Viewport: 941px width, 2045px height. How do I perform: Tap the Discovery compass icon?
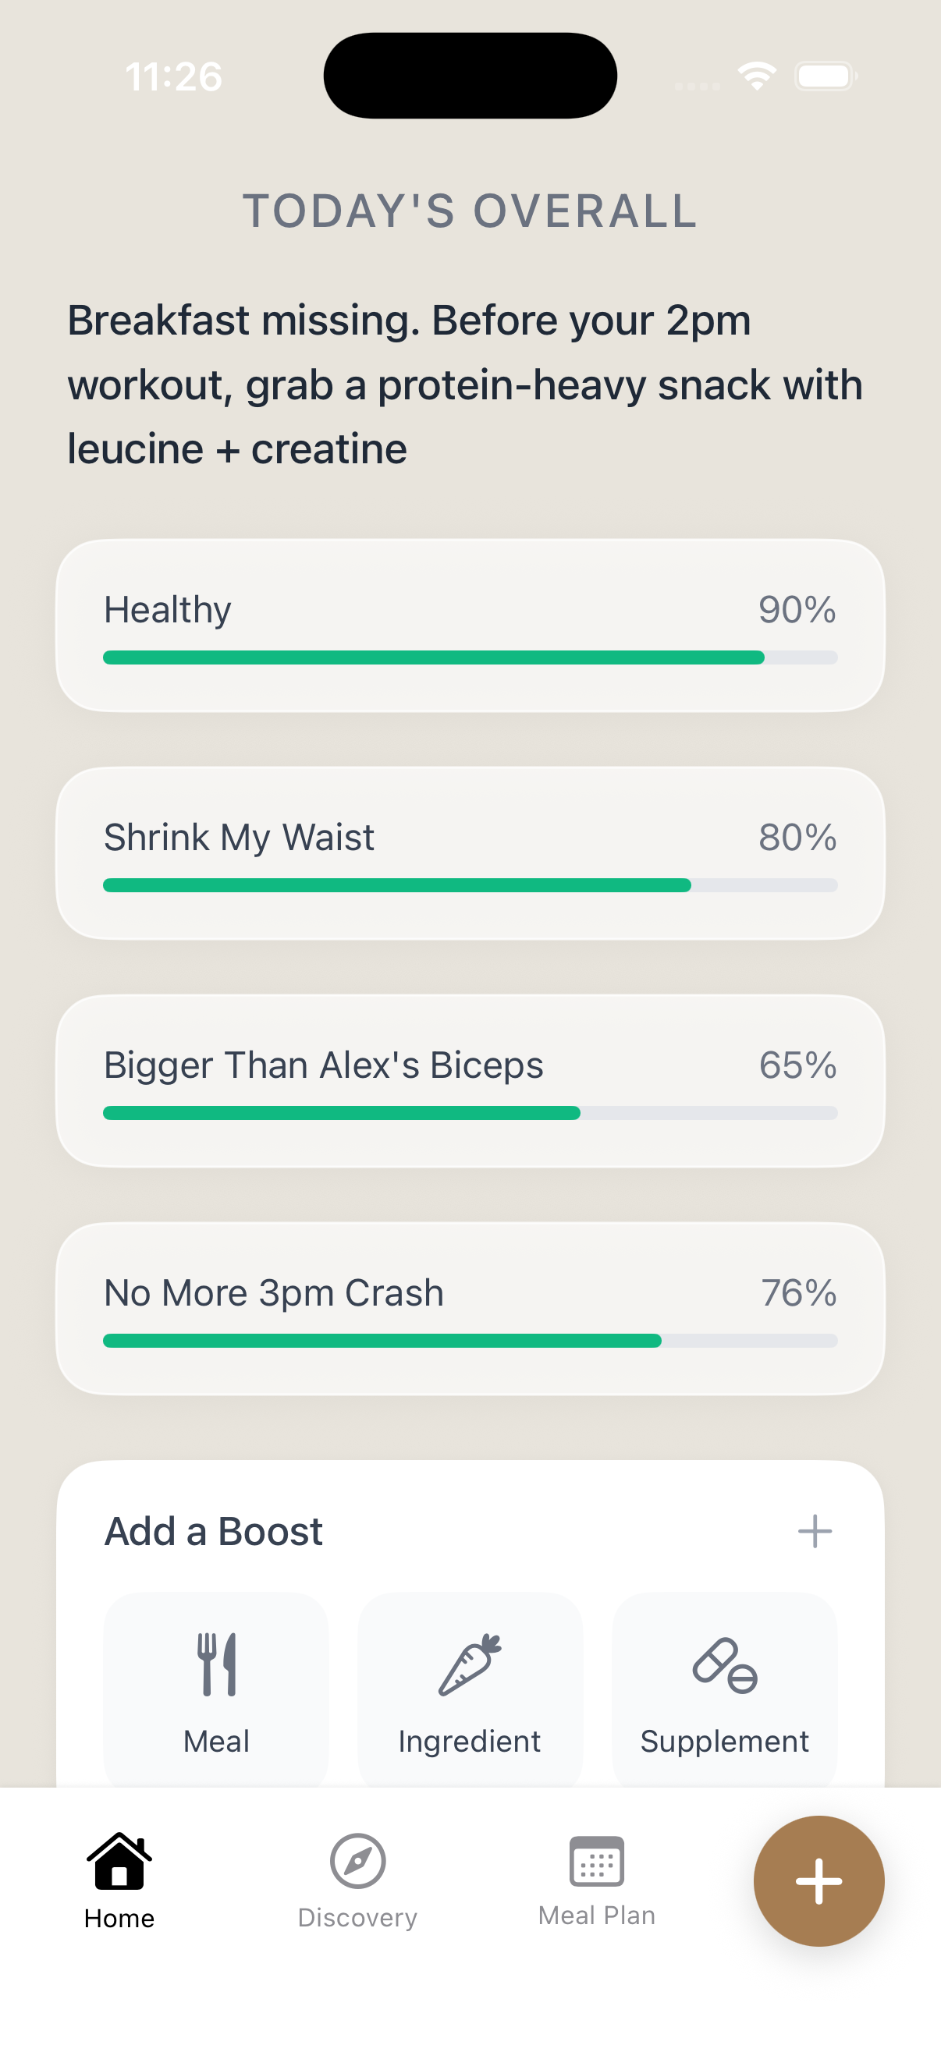coord(357,1861)
